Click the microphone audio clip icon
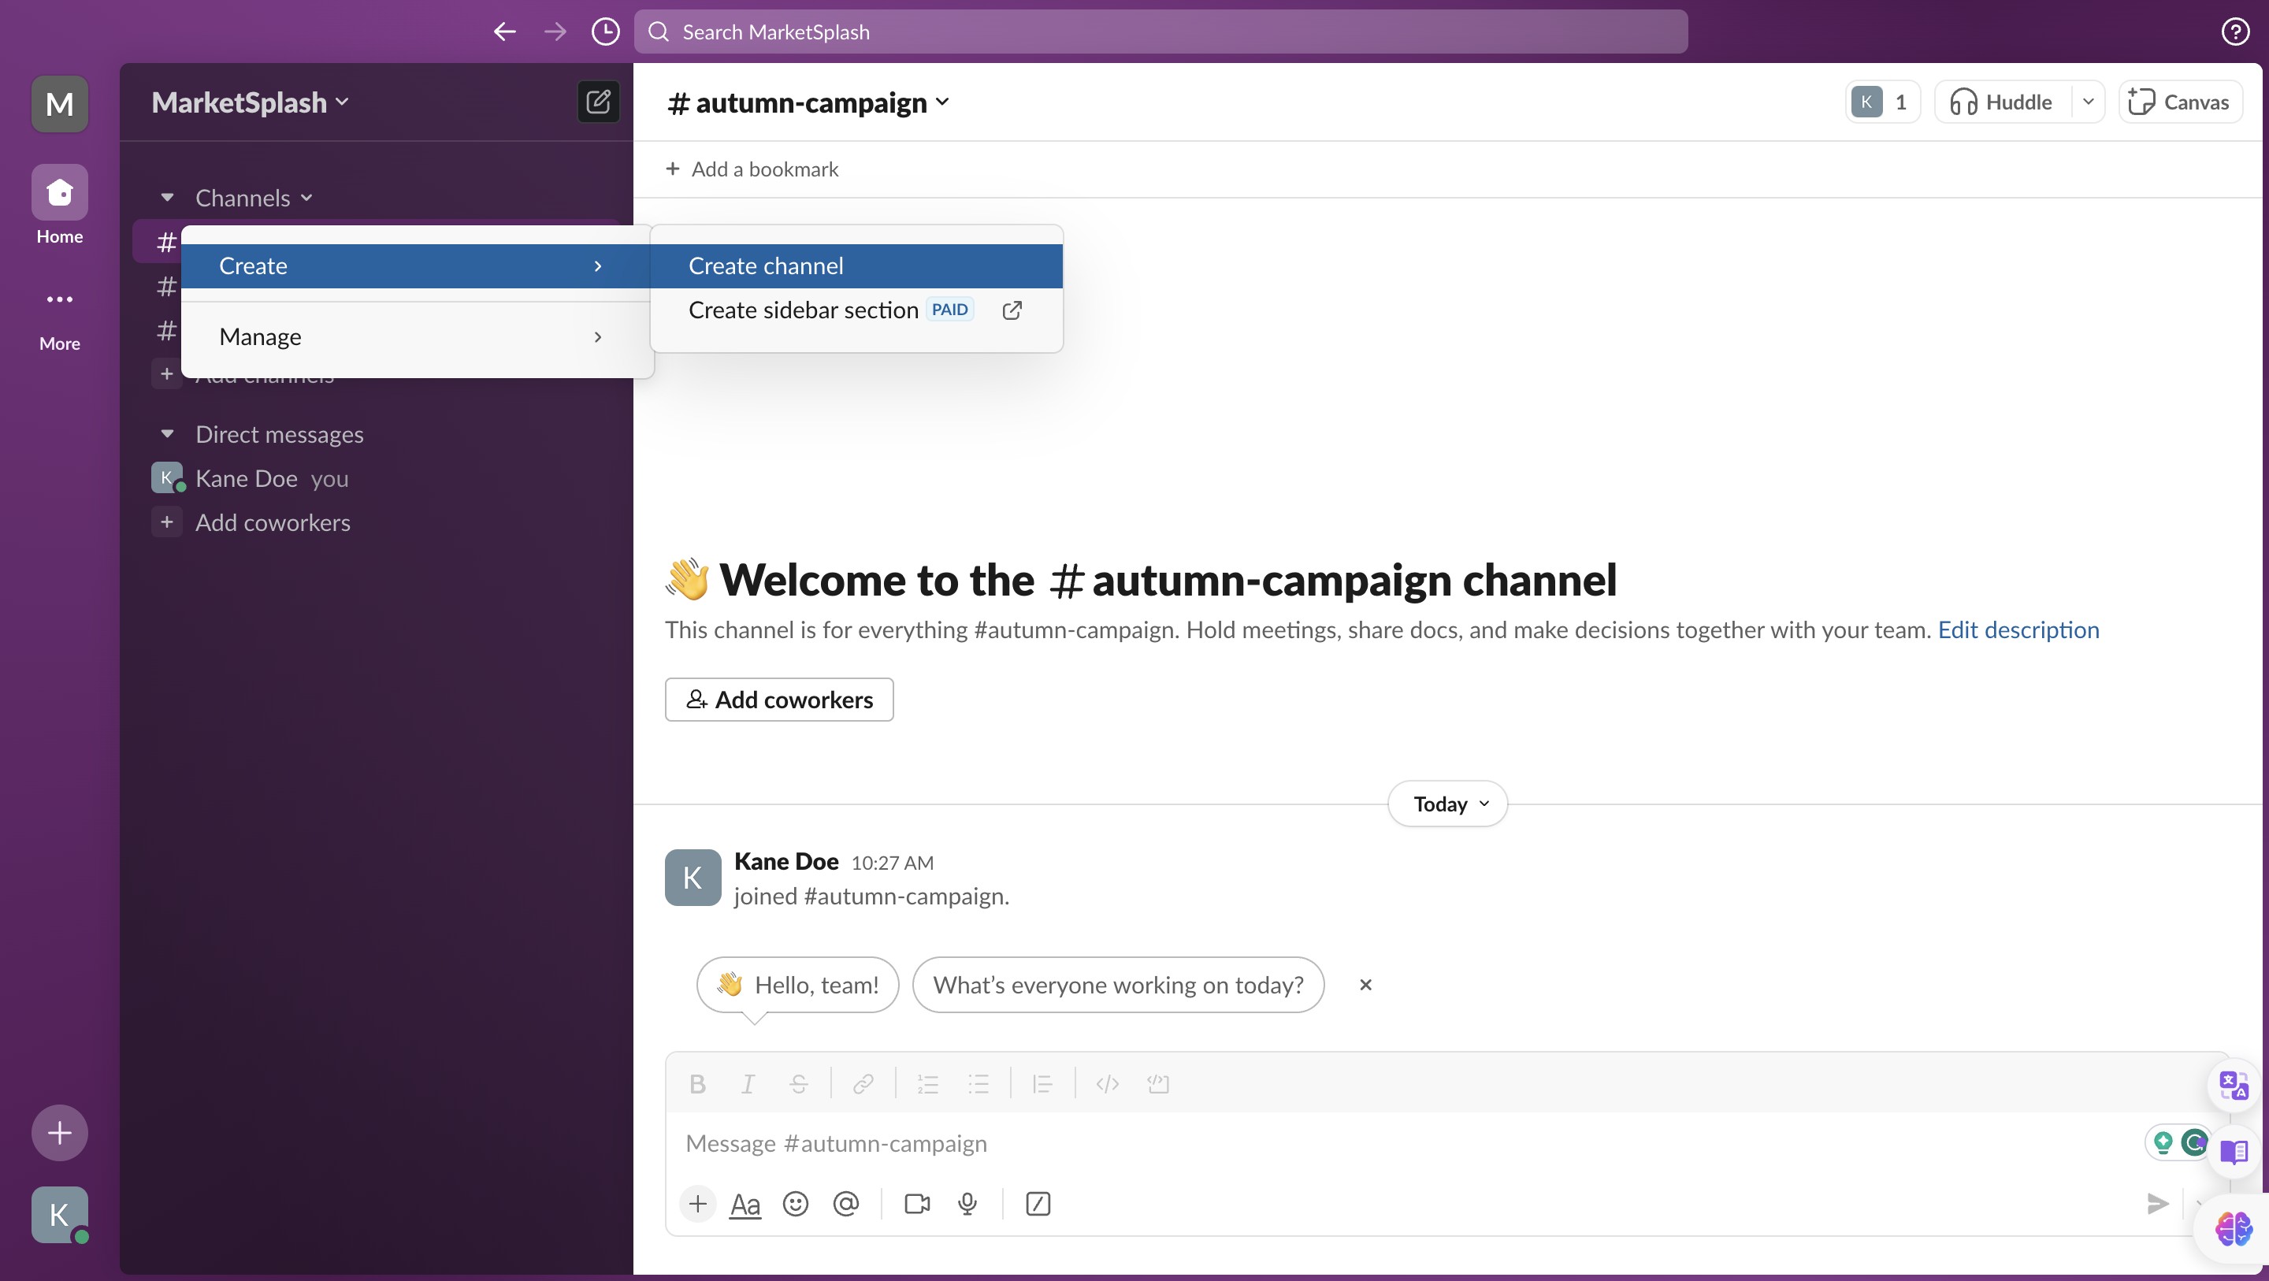Viewport: 2269px width, 1281px height. 967,1204
